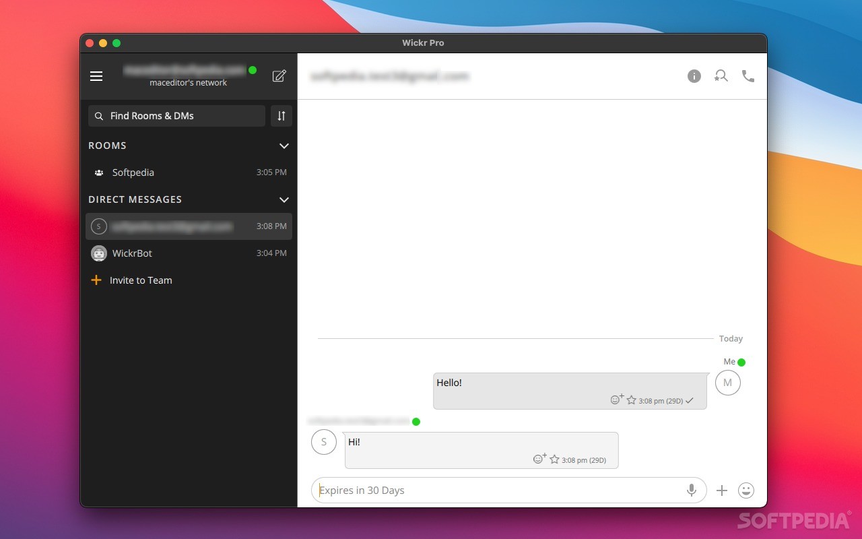Image resolution: width=862 pixels, height=539 pixels.
Task: Open the hamburger navigation menu
Action: click(x=96, y=75)
